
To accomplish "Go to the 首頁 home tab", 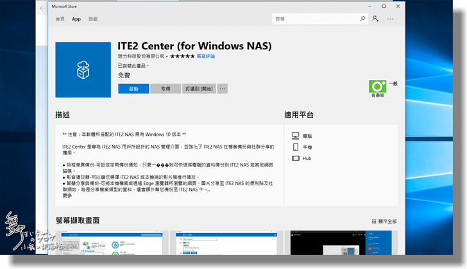I will (60, 19).
